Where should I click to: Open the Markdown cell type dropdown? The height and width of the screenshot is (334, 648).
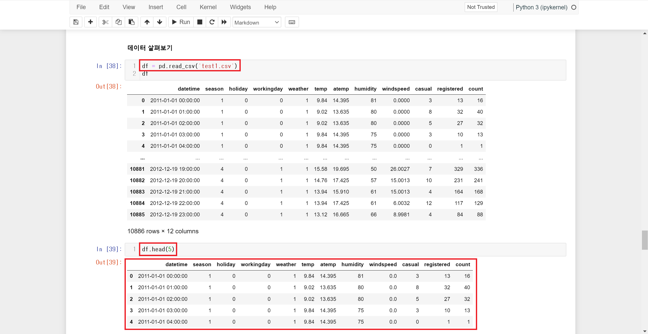pos(257,22)
